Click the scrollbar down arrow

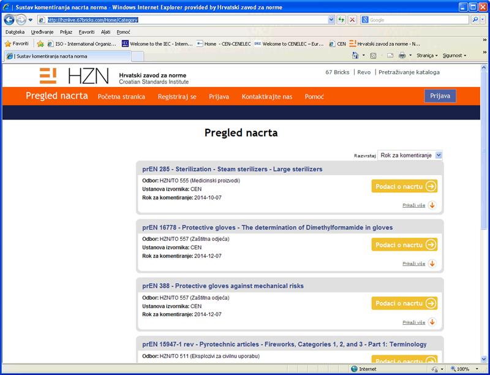484,359
